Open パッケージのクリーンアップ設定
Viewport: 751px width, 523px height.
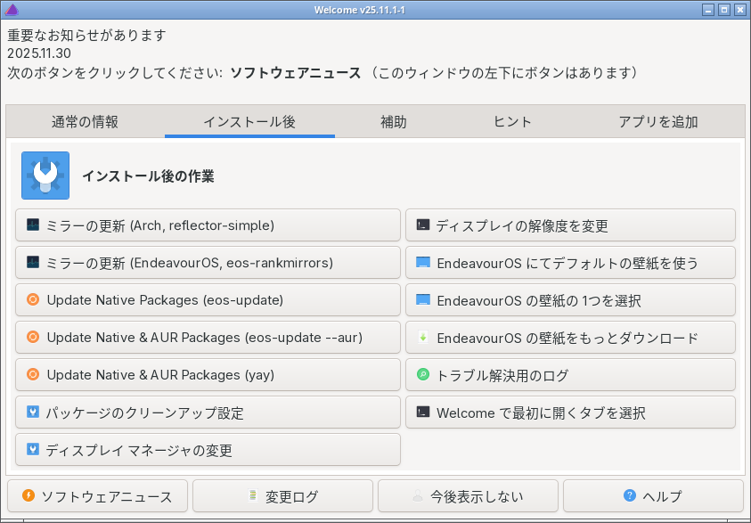[208, 412]
